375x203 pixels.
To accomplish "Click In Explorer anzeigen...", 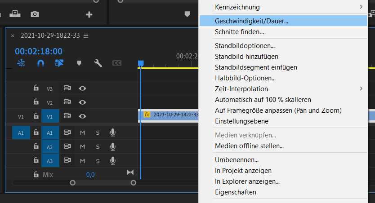I will [x=247, y=181].
